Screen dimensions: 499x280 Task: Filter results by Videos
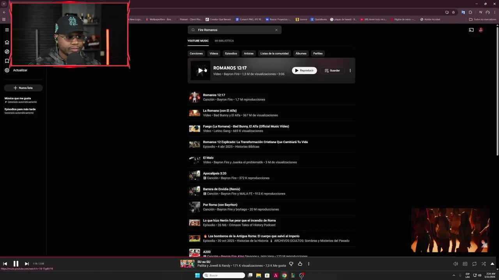tap(214, 53)
